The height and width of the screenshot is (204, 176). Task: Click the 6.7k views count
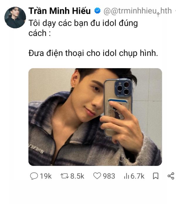tap(137, 176)
